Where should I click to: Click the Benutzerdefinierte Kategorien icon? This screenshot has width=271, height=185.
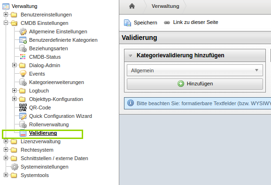[23, 40]
